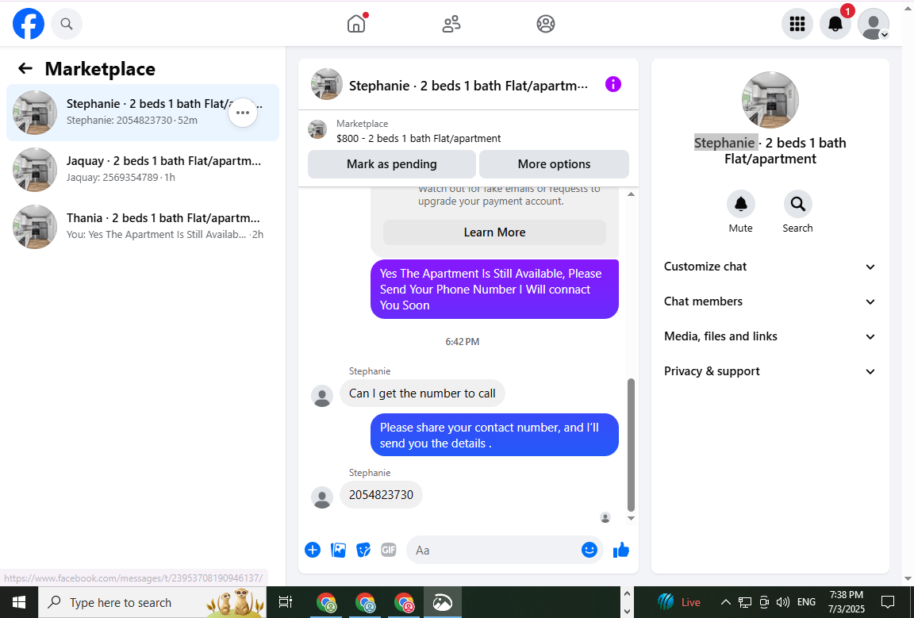Click the chat scrollbar thumb
This screenshot has width=914, height=618.
pyautogui.click(x=631, y=445)
